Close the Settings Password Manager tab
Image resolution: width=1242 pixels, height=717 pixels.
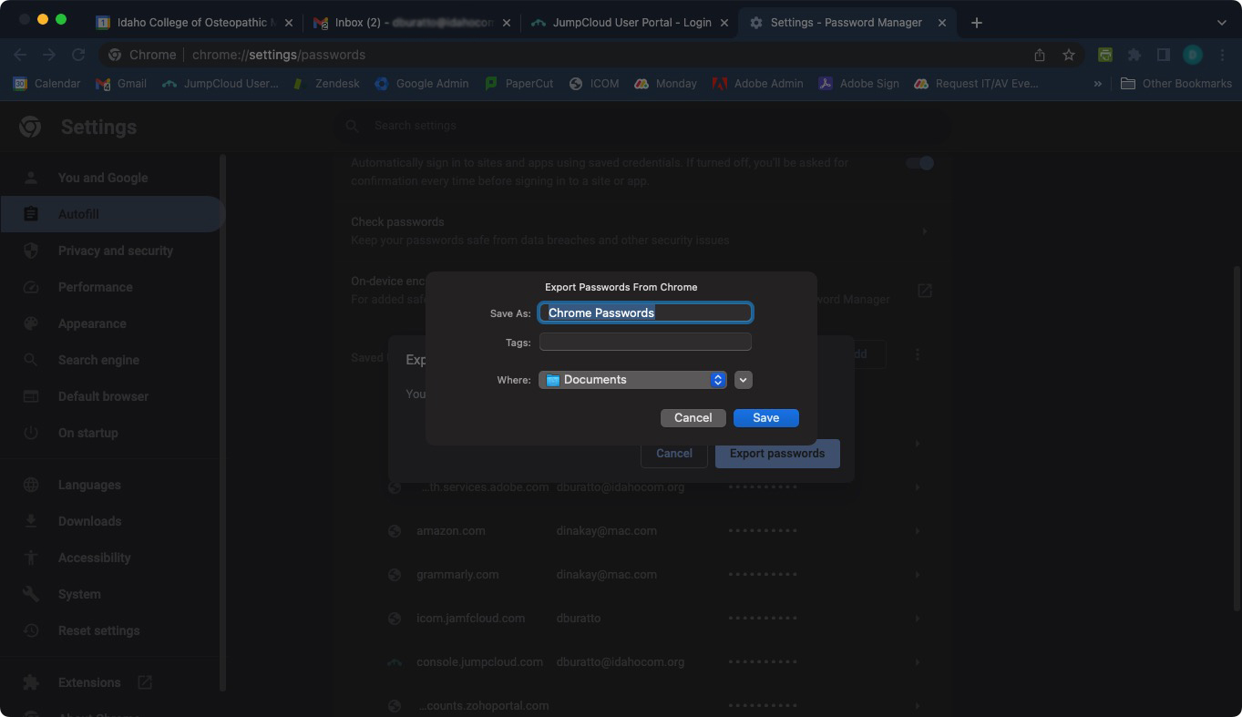coord(942,23)
